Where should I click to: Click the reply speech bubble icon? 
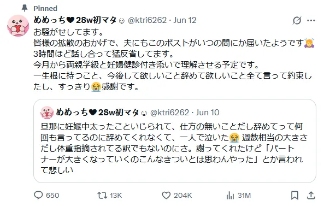click(38, 195)
